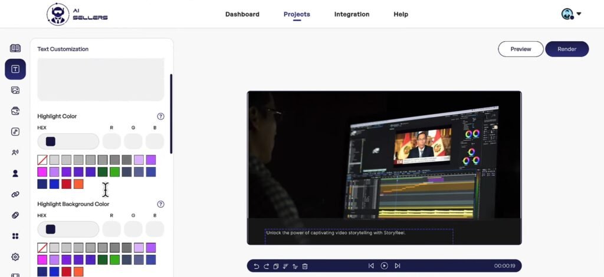Click the help icon beside Highlight Color
604x277 pixels.
[x=160, y=116]
